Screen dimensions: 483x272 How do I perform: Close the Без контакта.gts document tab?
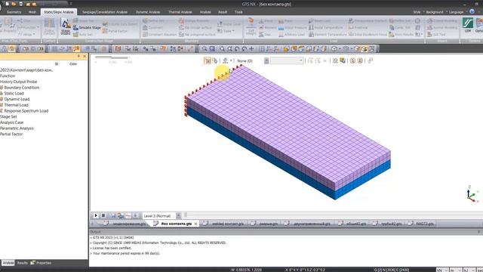[x=195, y=224]
